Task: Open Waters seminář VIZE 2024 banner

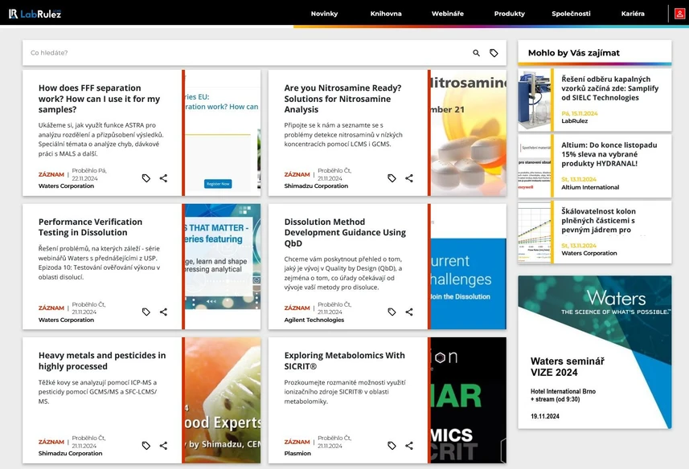Action: click(594, 353)
